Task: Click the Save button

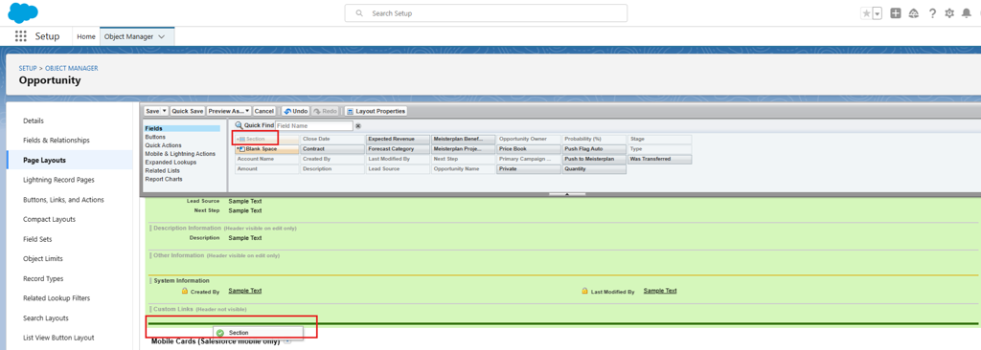Action: (152, 111)
